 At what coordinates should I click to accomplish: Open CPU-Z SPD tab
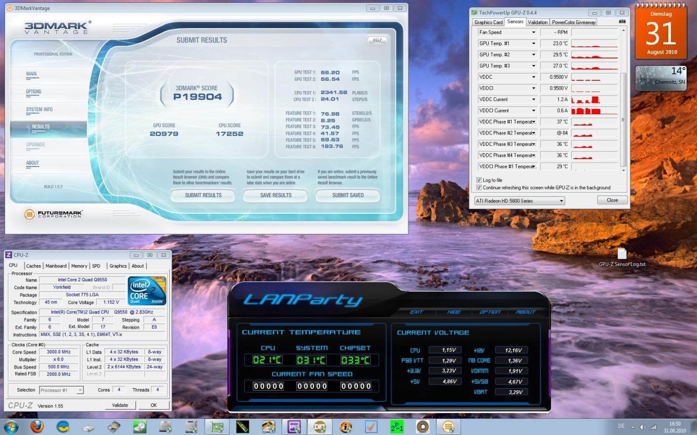96,266
